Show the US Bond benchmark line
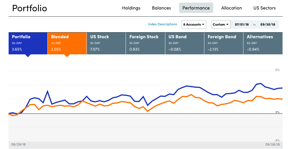The height and width of the screenshot is (149, 288). 184,43
